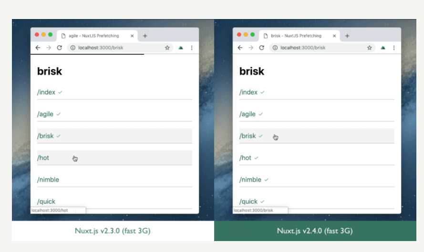Open /hot link in left browser page
The height and width of the screenshot is (252, 424).
(x=43, y=158)
